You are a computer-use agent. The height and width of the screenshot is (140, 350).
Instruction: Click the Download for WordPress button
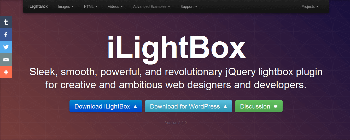(x=189, y=106)
